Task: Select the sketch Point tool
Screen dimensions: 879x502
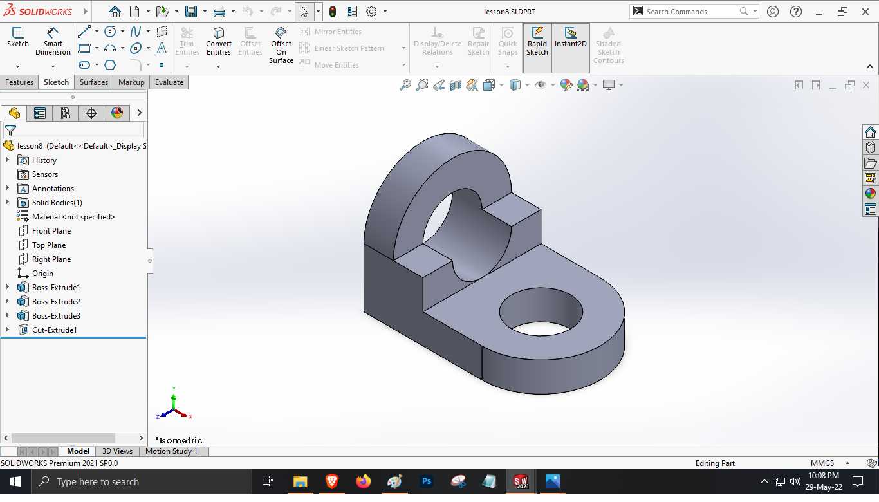Action: pyautogui.click(x=162, y=65)
